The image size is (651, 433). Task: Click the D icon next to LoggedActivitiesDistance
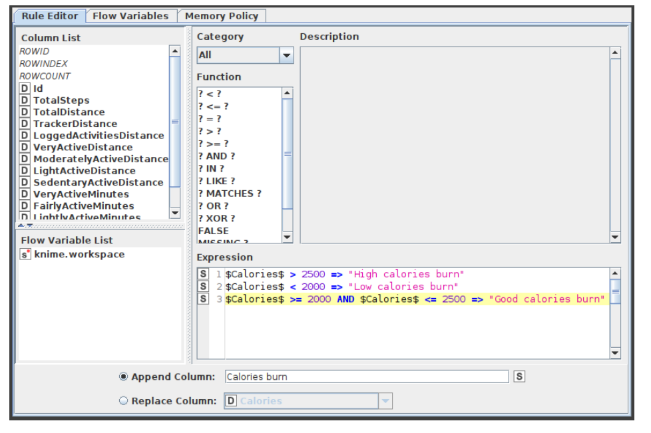pos(25,136)
